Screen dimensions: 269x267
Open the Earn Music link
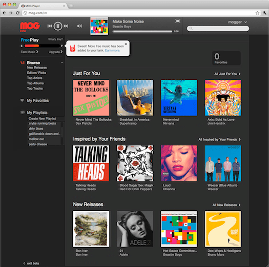coord(29,52)
